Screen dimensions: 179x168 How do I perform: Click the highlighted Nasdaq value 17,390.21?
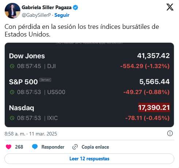pyautogui.click(x=154, y=108)
